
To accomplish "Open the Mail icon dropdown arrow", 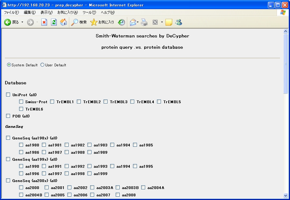I will point(138,22).
